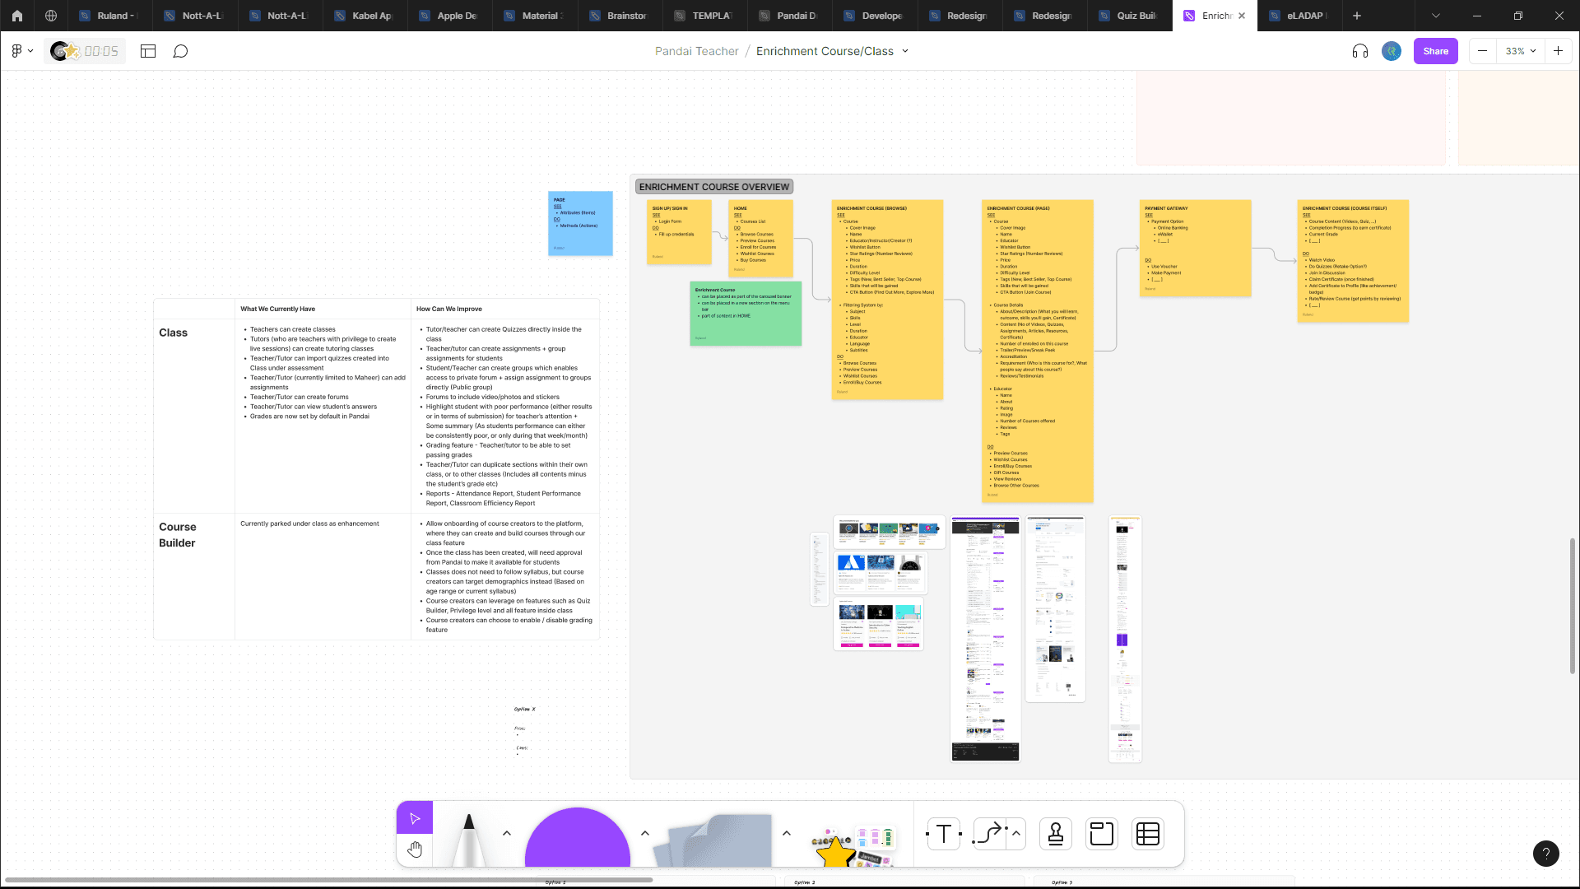Select the sticky note tool
This screenshot has width=1580, height=889.
click(713, 840)
